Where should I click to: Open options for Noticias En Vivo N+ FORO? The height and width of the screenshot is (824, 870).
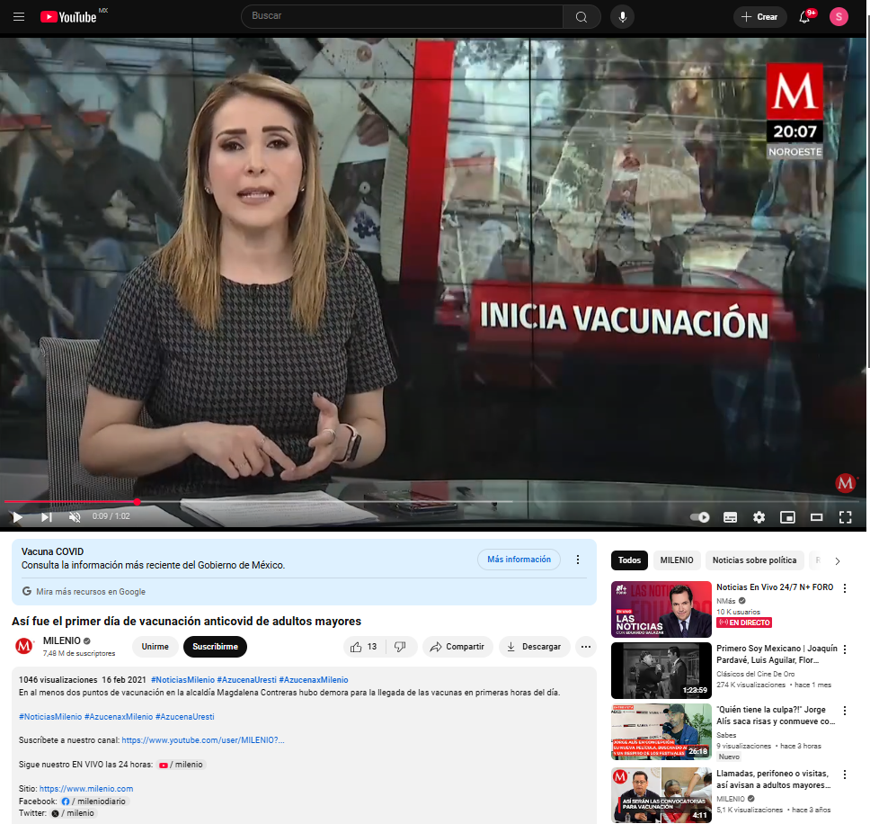pos(845,588)
